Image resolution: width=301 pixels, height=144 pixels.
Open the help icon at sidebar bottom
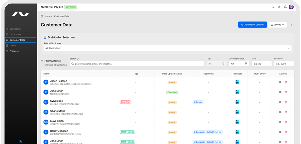point(20,142)
